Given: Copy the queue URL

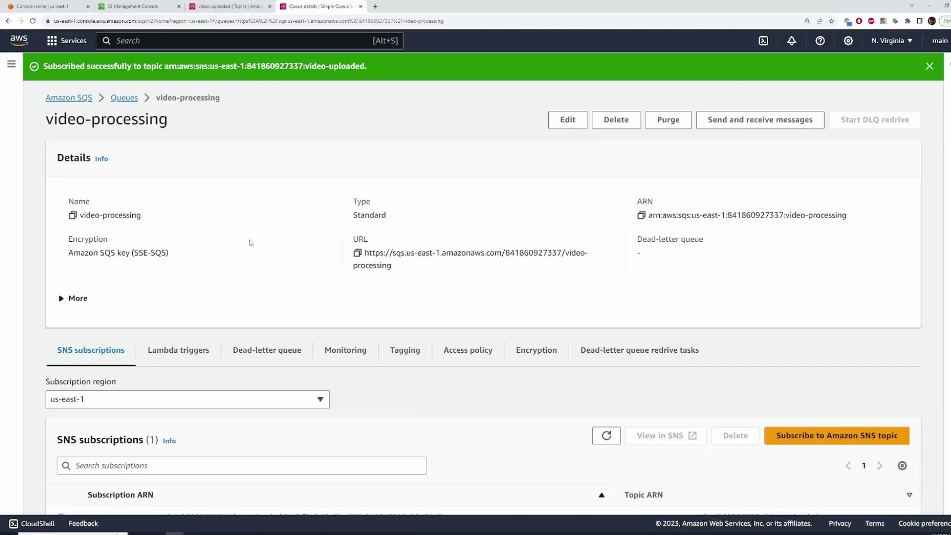Looking at the screenshot, I should point(358,253).
